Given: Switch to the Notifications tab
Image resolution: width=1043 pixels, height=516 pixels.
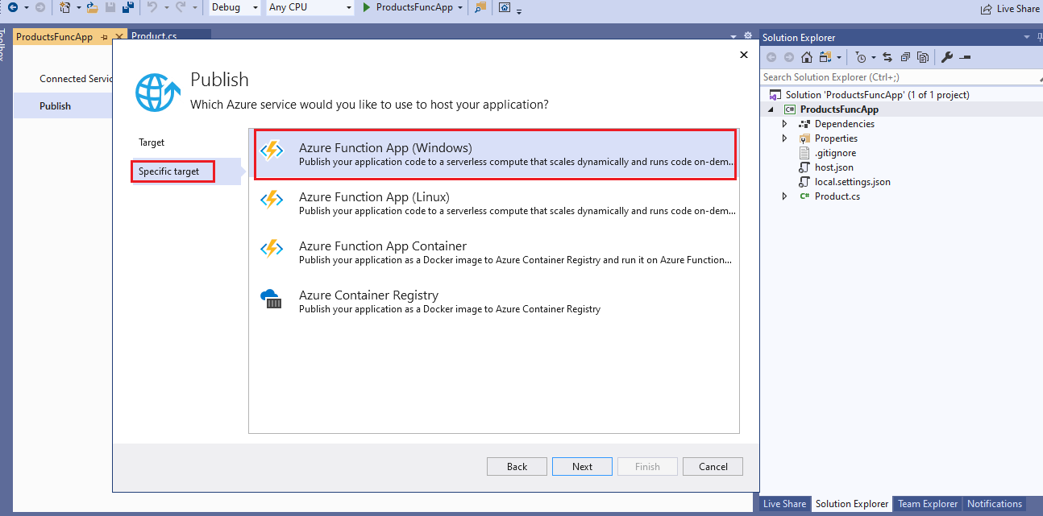Looking at the screenshot, I should [x=994, y=504].
